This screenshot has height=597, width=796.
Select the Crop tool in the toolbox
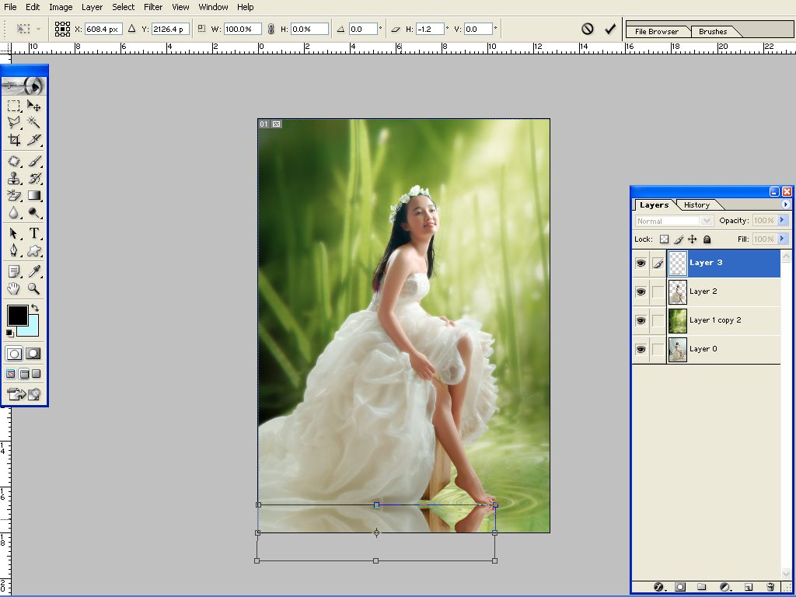(x=14, y=141)
